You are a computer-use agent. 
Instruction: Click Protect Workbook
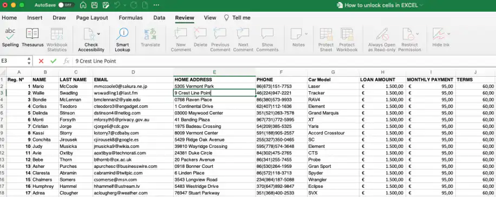[x=347, y=40]
